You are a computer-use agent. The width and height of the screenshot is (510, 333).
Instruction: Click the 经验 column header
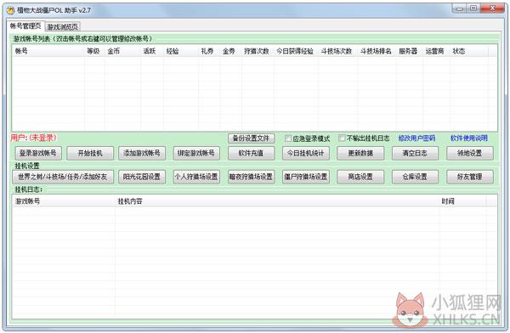(181, 51)
